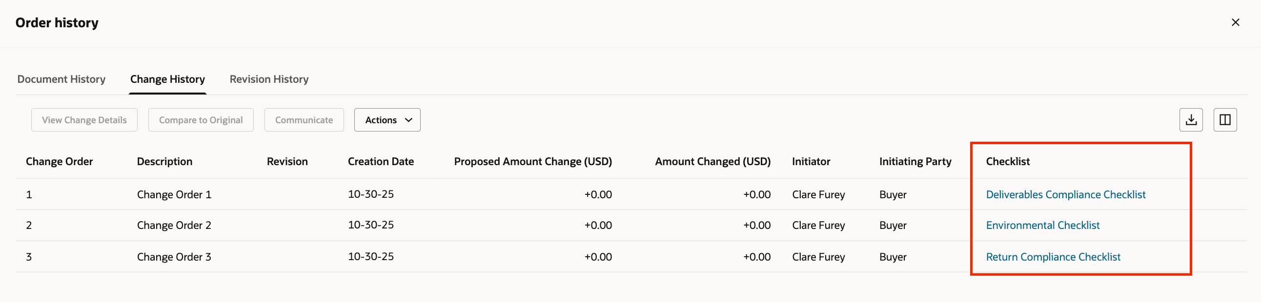Screen dimensions: 1261x302
Task: Select the Change Order 1 row
Action: [174, 194]
